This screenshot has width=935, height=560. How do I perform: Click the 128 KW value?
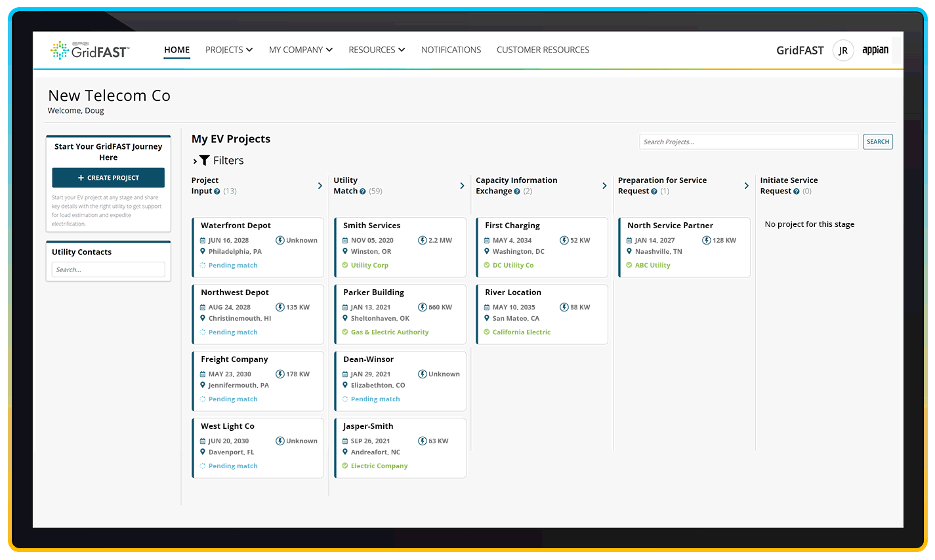click(724, 241)
